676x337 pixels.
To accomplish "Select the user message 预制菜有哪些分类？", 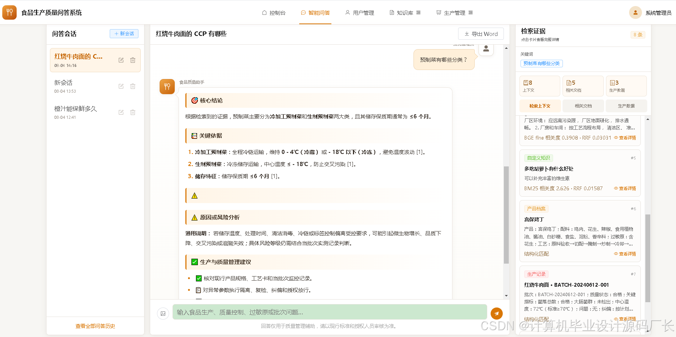I will (444, 60).
